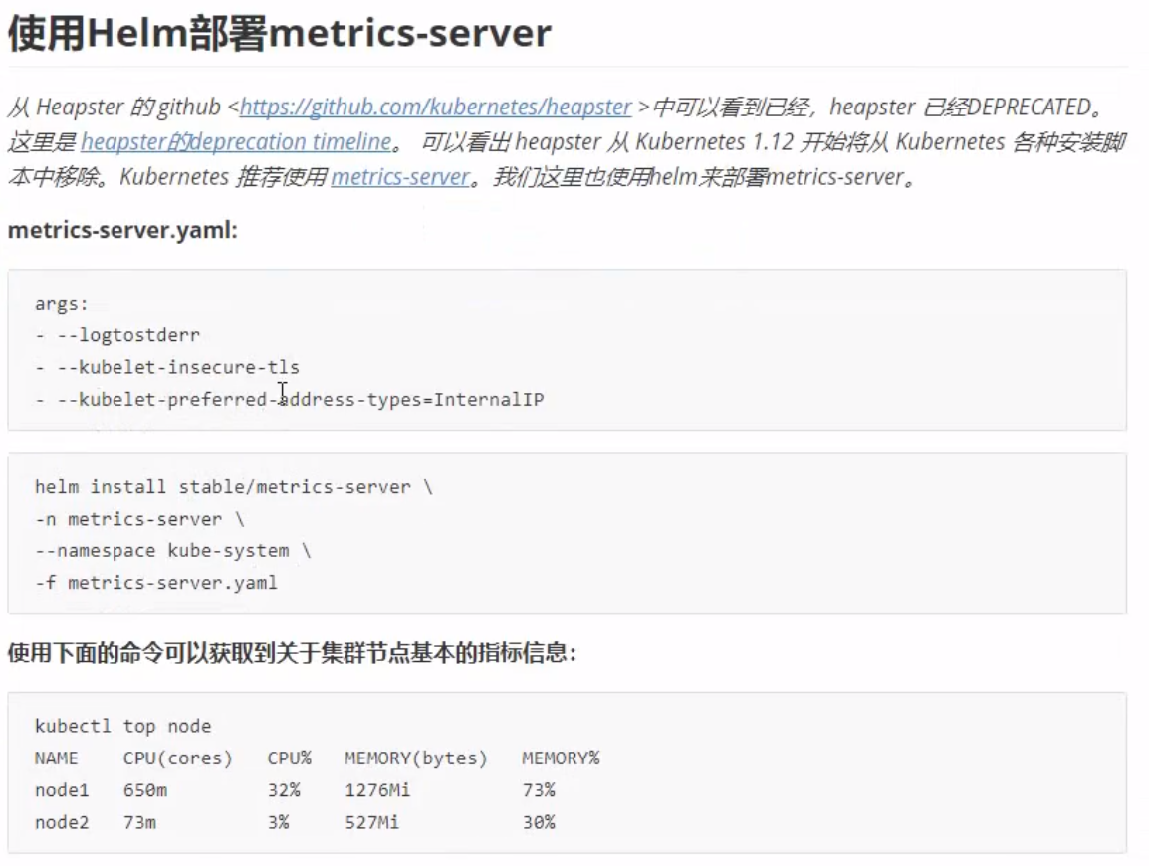Click the '73%' memory percentage
Screen dimensions: 1149x866
[x=539, y=790]
